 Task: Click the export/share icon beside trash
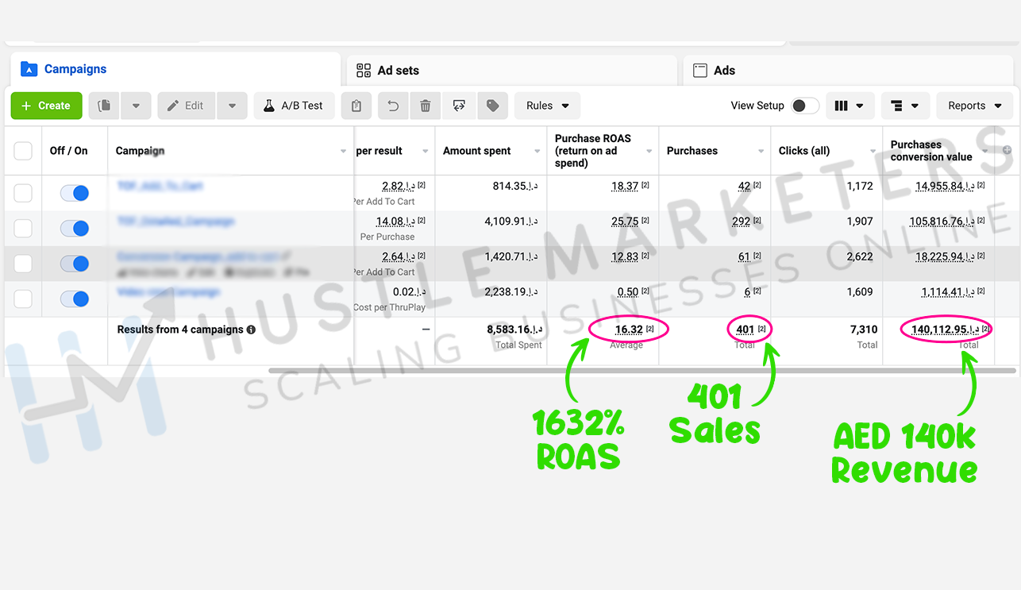coord(459,106)
